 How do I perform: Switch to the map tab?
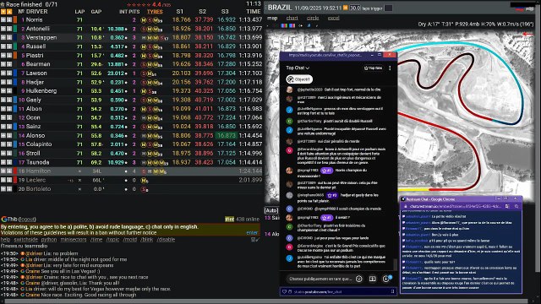(272, 18)
